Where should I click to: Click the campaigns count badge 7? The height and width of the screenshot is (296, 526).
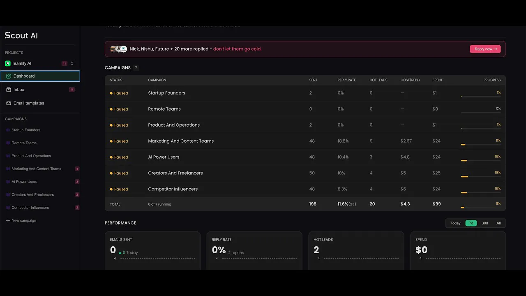(x=136, y=68)
